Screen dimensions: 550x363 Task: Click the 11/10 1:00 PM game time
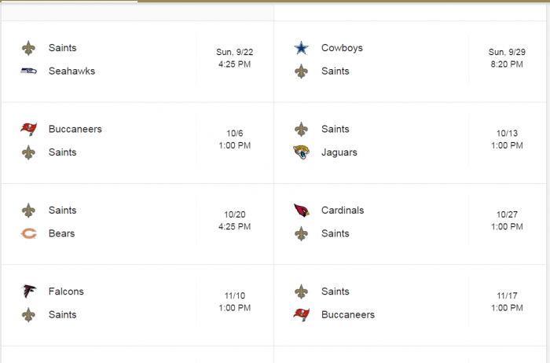coord(235,302)
